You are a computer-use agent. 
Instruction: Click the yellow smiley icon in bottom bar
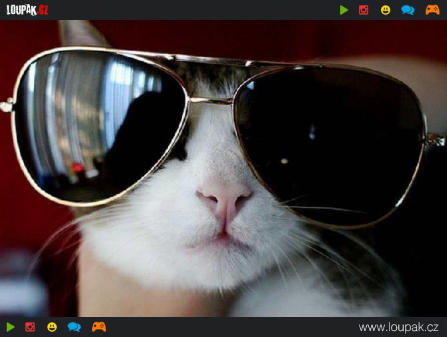point(52,327)
